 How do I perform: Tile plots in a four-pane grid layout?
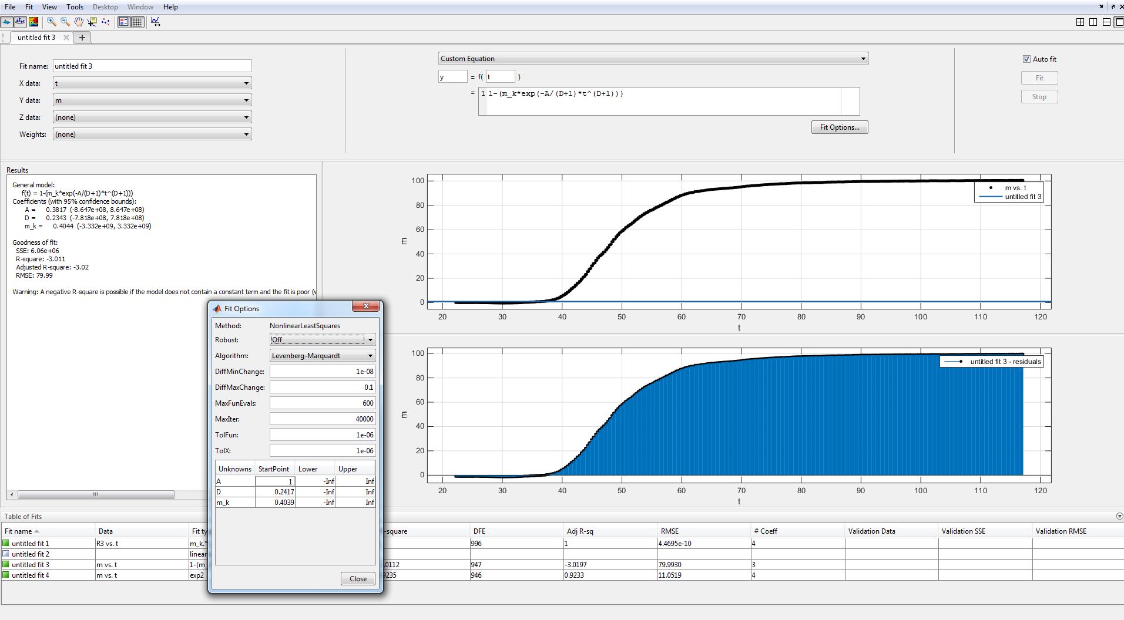click(x=1080, y=22)
